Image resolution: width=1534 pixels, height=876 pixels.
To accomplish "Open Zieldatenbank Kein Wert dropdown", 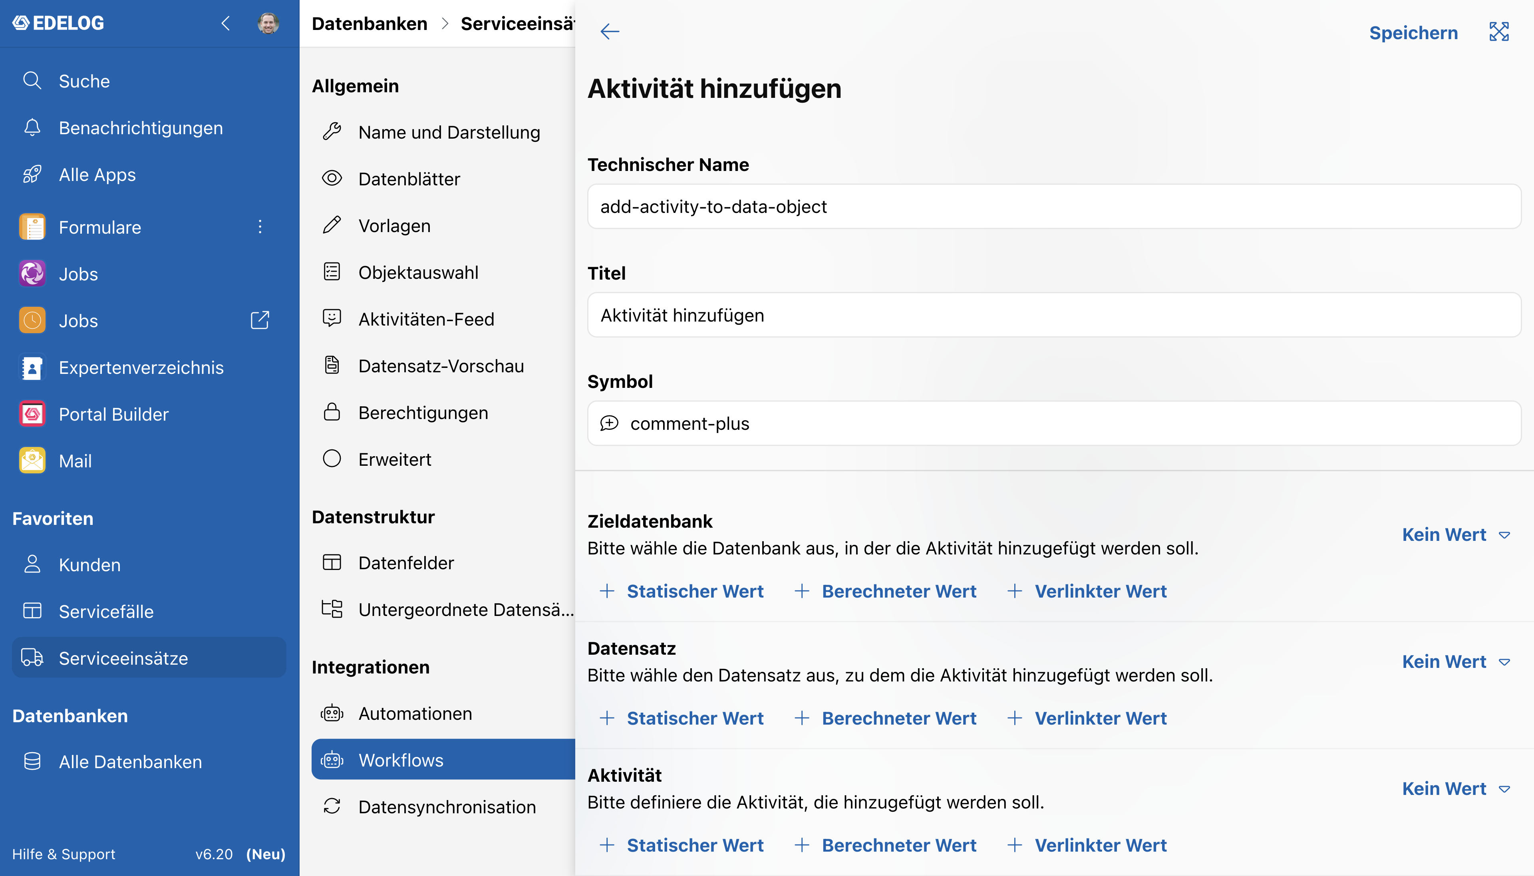I will [x=1456, y=534].
